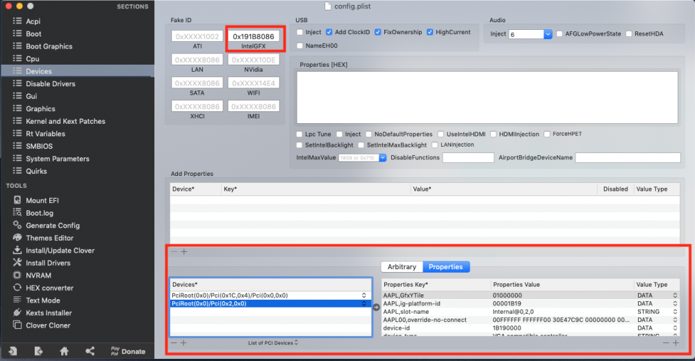
Task: Change value type of AAPL,GfxYTile row
Action: [x=675, y=296]
